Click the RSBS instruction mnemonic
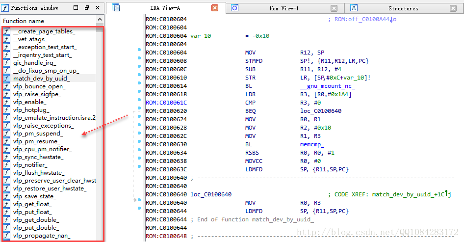This screenshot has width=464, height=242. click(252, 153)
